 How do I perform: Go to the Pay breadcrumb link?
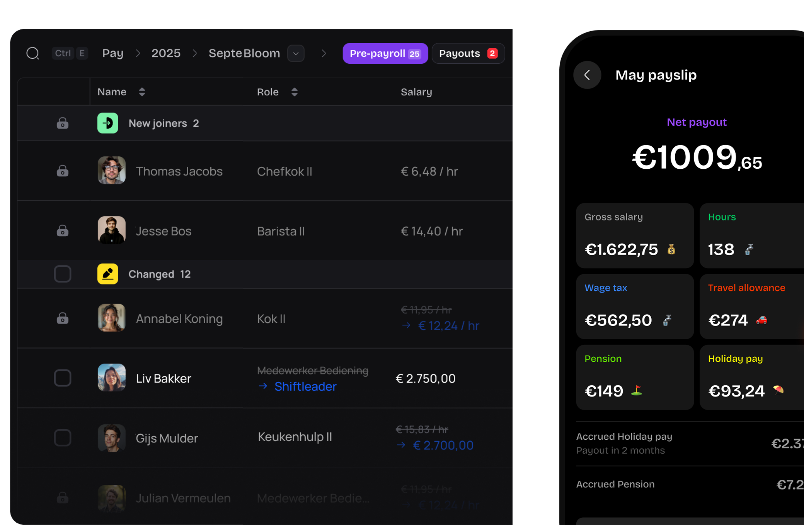112,53
